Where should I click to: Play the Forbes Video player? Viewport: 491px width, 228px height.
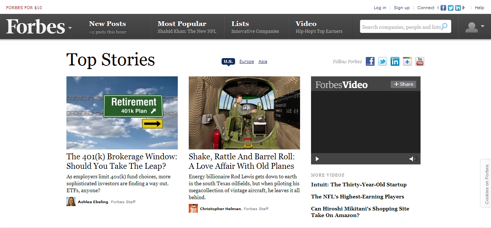click(x=317, y=159)
